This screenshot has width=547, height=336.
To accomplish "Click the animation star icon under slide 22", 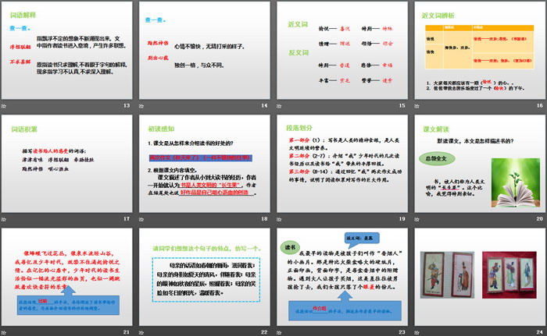I will pos(141,333).
